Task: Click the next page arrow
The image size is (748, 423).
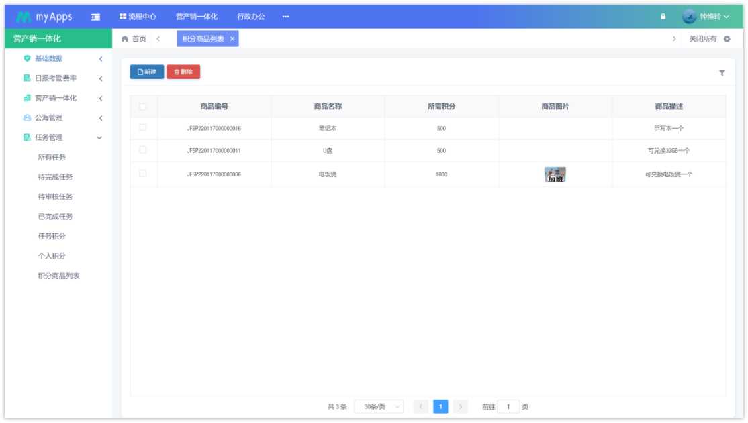Action: 459,407
